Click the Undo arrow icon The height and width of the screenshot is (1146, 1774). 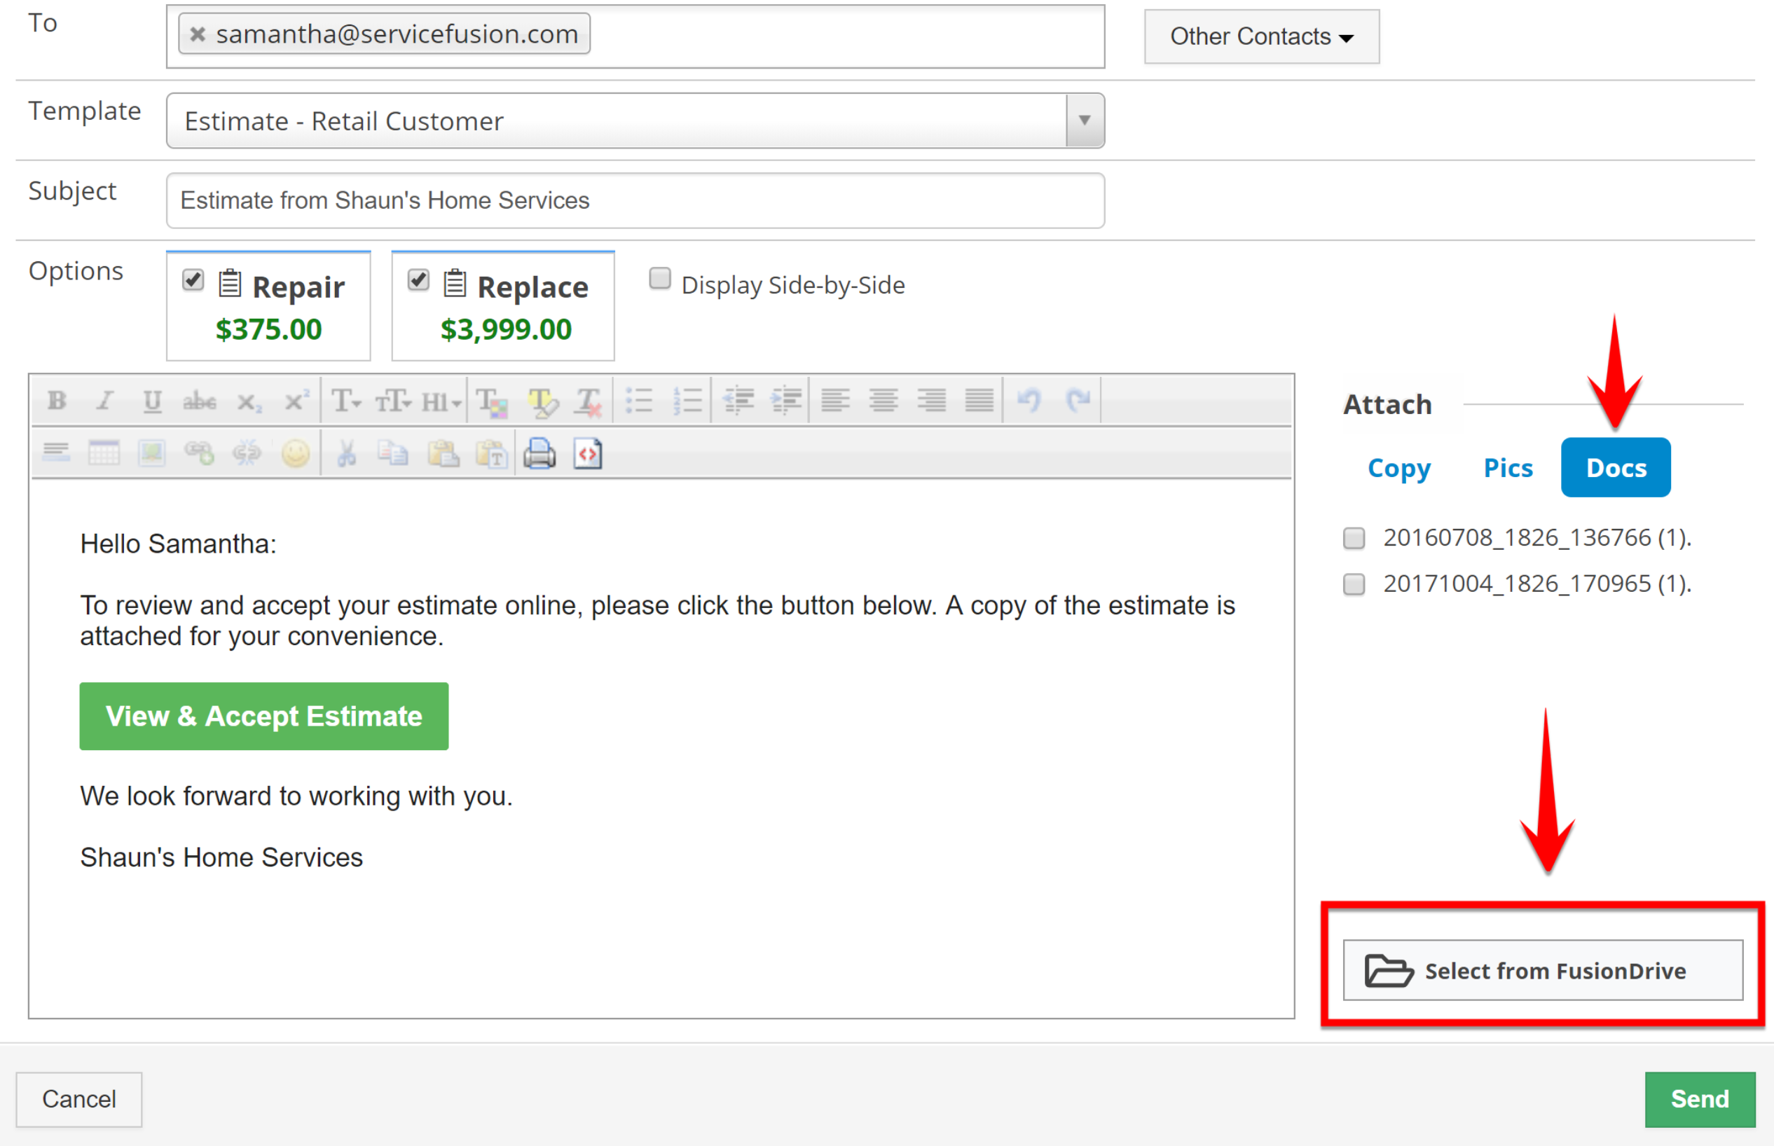point(1029,401)
